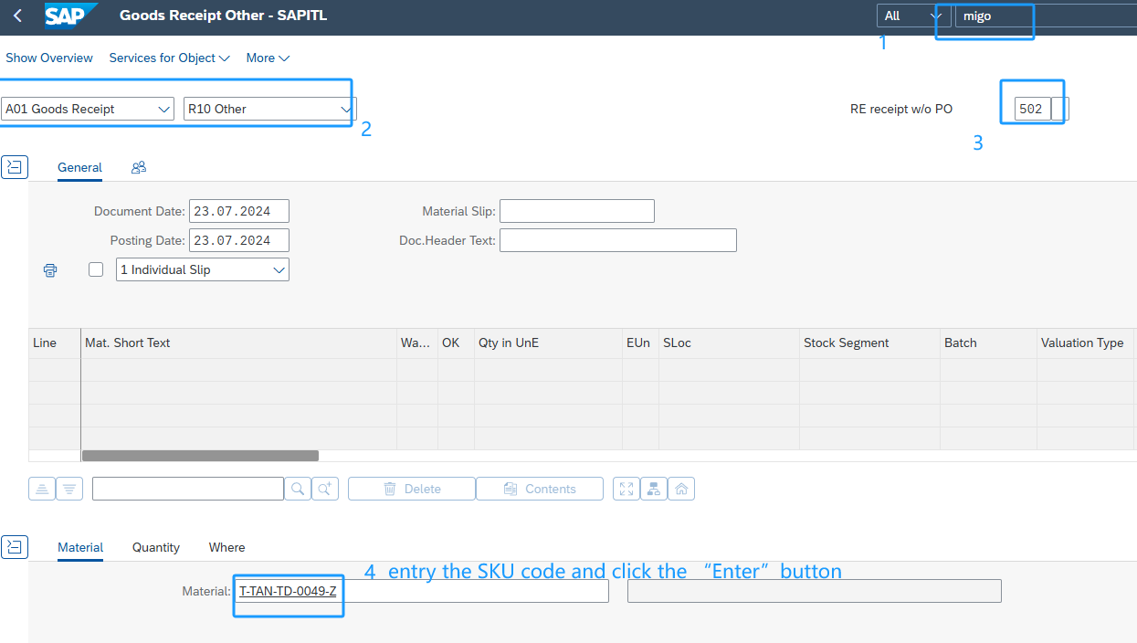Click the magnifier search icon below item table

(x=297, y=489)
